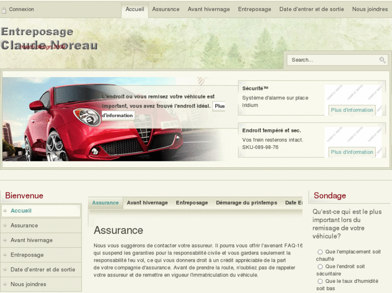Click the Sondage heading
Viewport: 392px width, 293px height.
(x=330, y=196)
